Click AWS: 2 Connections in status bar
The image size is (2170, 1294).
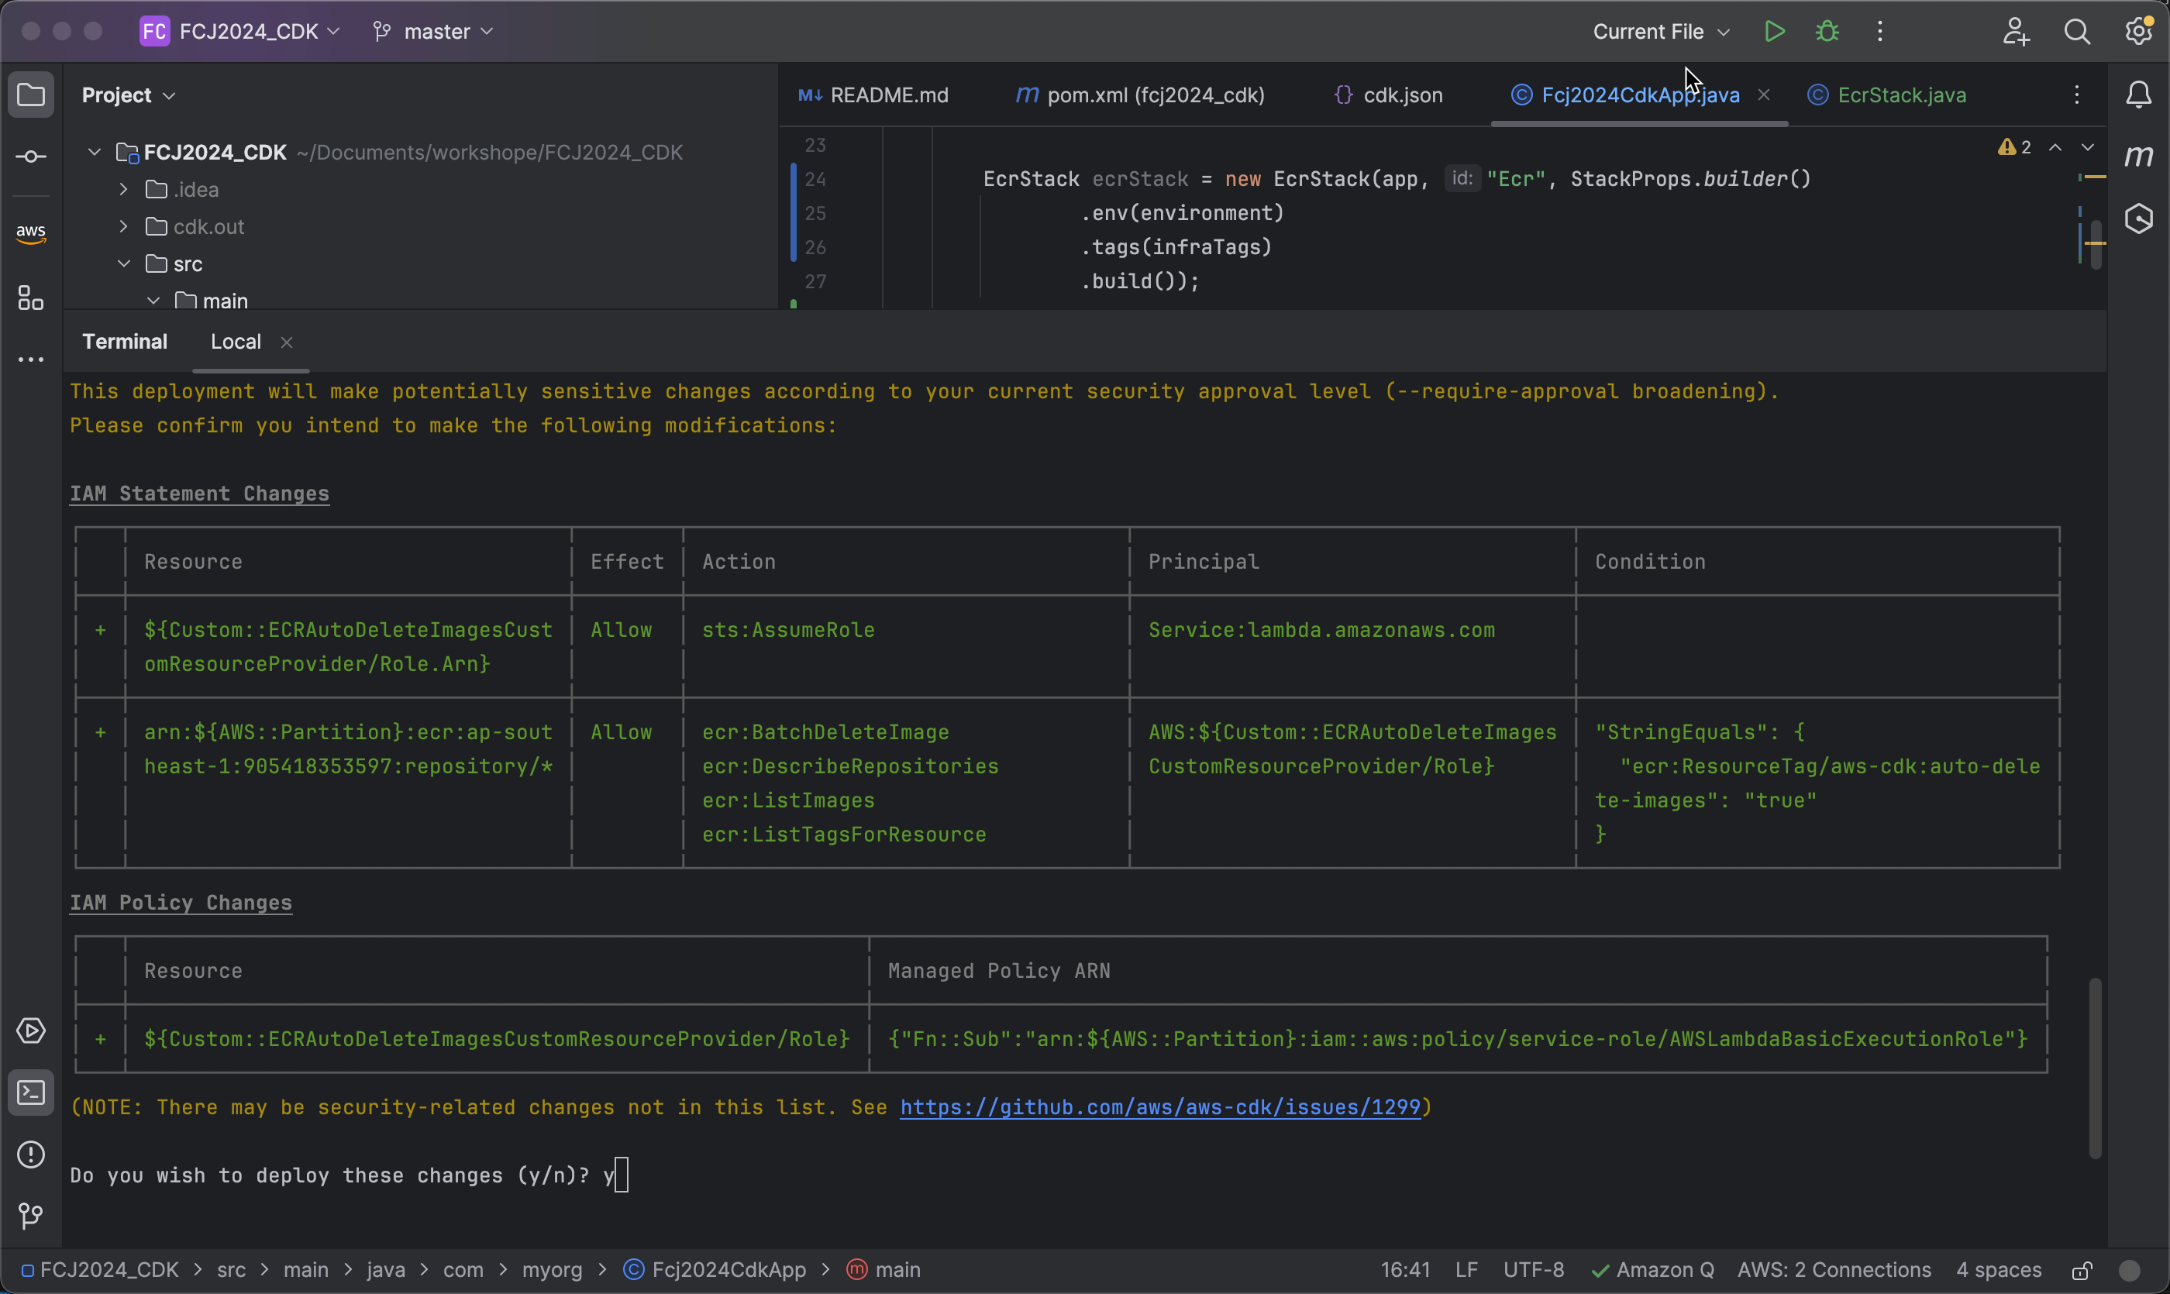click(1834, 1271)
